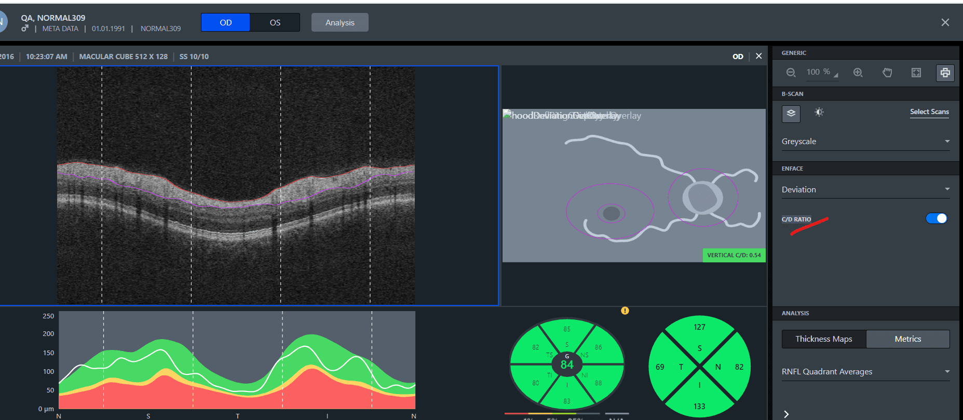Toggle the B-scan layers icon
The height and width of the screenshot is (420, 963).
click(x=791, y=113)
